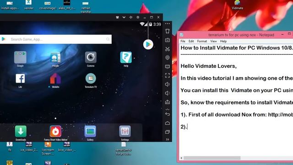Open My Computer screen icon in sidebar

(168, 66)
